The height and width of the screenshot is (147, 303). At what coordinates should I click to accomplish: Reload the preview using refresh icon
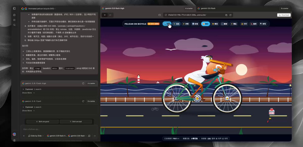tap(166, 15)
